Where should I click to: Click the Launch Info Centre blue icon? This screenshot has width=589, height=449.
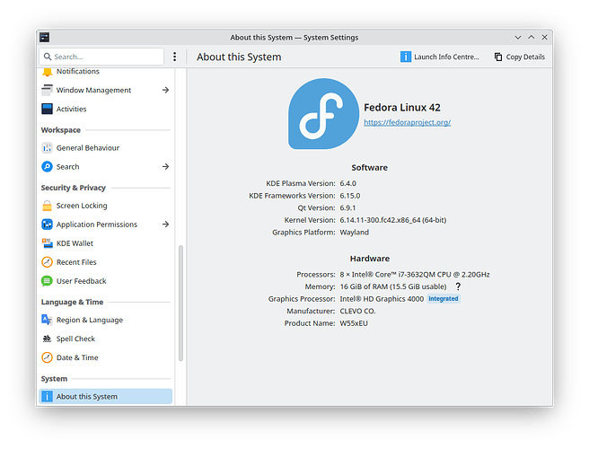tap(406, 57)
